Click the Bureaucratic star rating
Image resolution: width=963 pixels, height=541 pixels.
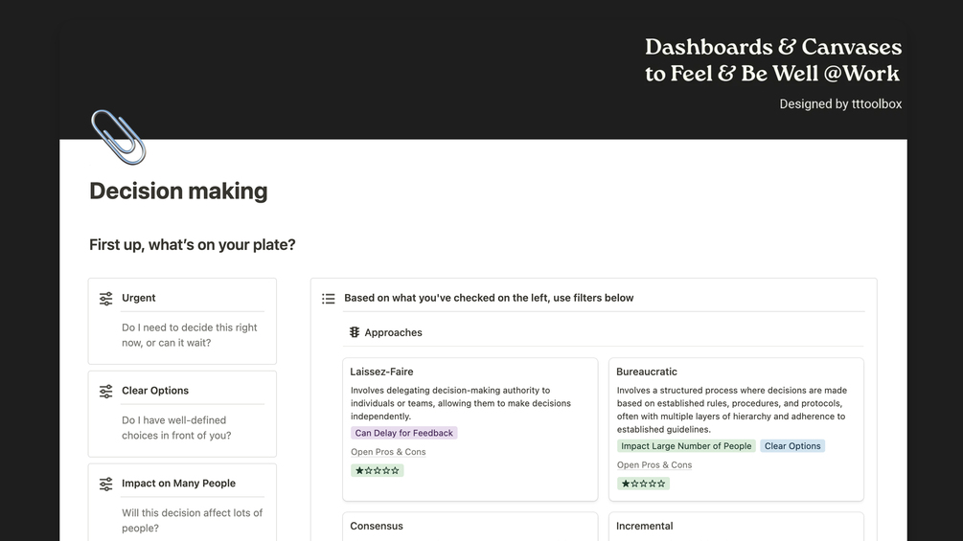click(x=643, y=484)
